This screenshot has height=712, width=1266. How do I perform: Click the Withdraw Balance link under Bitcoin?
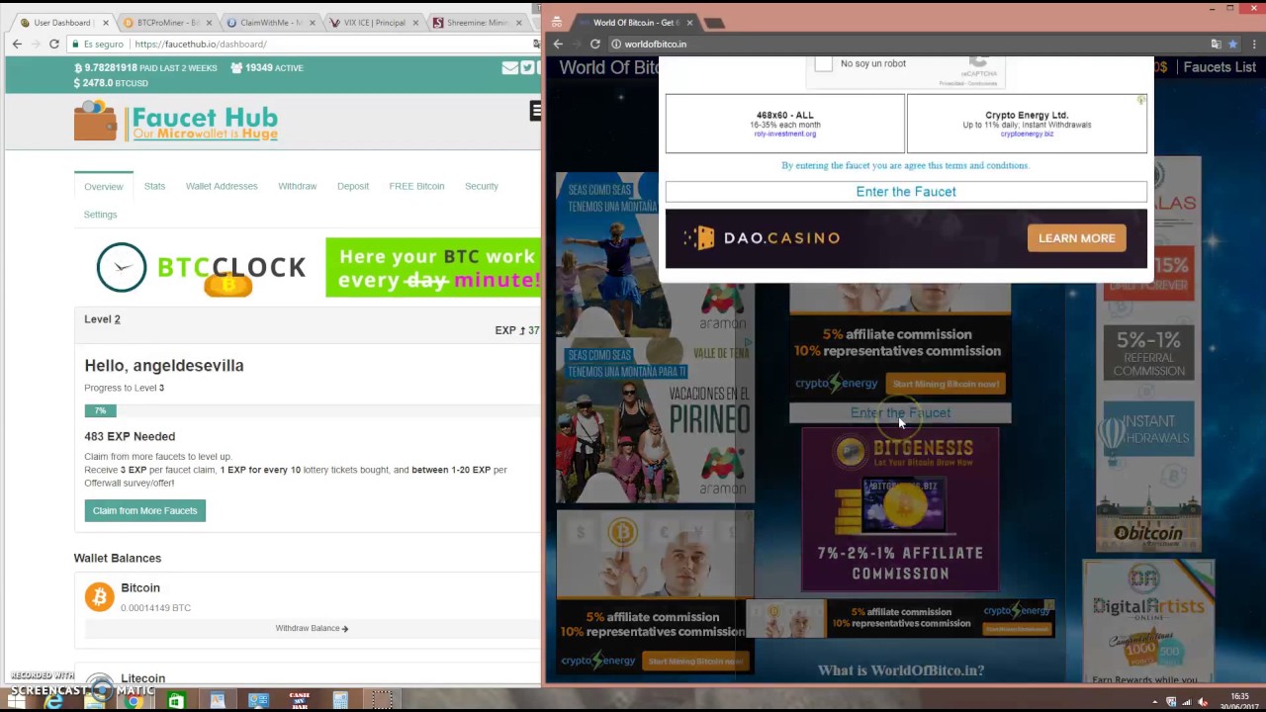(312, 628)
